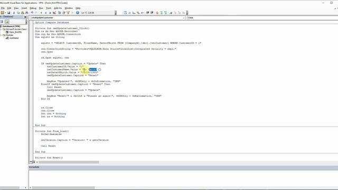
Task: Open the Insert menu
Action: coord(24,8)
